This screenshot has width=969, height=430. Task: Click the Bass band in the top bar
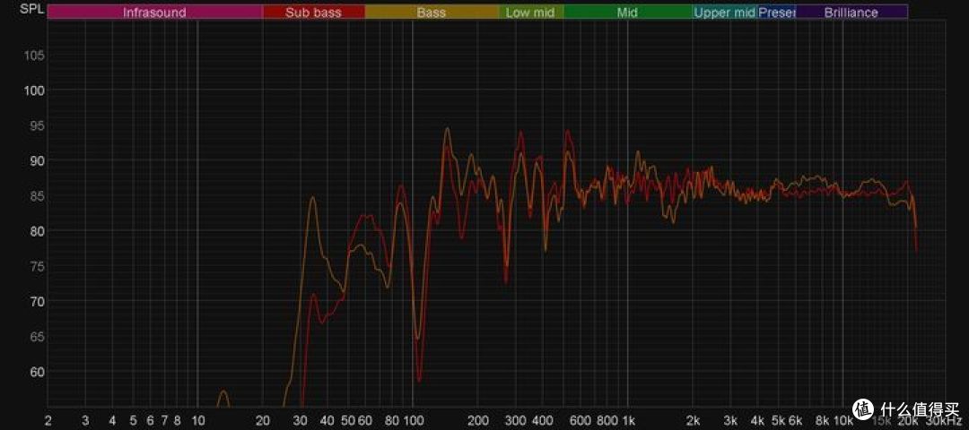click(x=432, y=13)
